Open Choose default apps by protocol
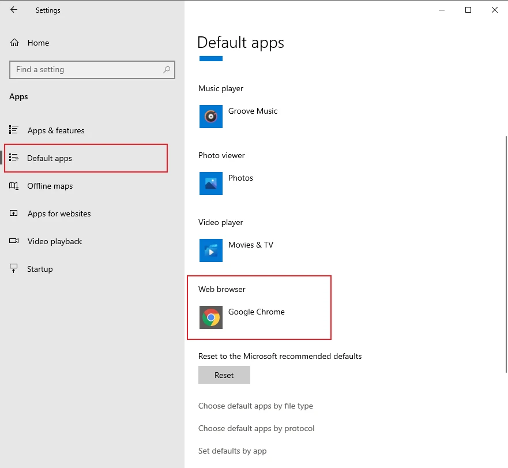Viewport: 508px width, 468px height. [256, 428]
